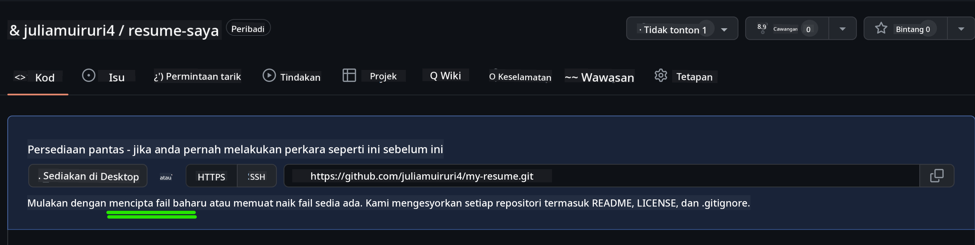Click the Sediakan di Desktop button
The image size is (975, 245).
88,176
